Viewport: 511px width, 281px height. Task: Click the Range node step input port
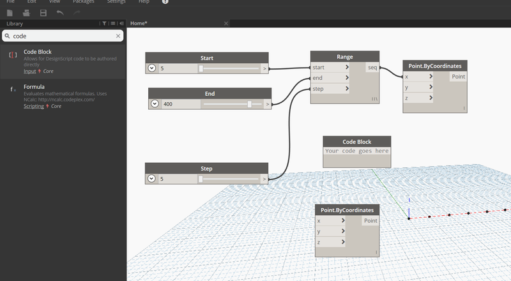(x=330, y=89)
